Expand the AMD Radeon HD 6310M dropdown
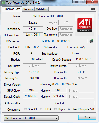The image size is (99, 123). pos(31,118)
